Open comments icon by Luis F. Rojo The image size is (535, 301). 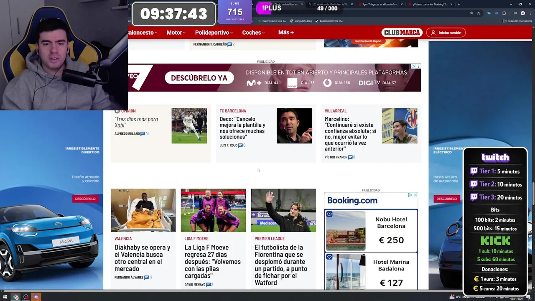point(241,145)
